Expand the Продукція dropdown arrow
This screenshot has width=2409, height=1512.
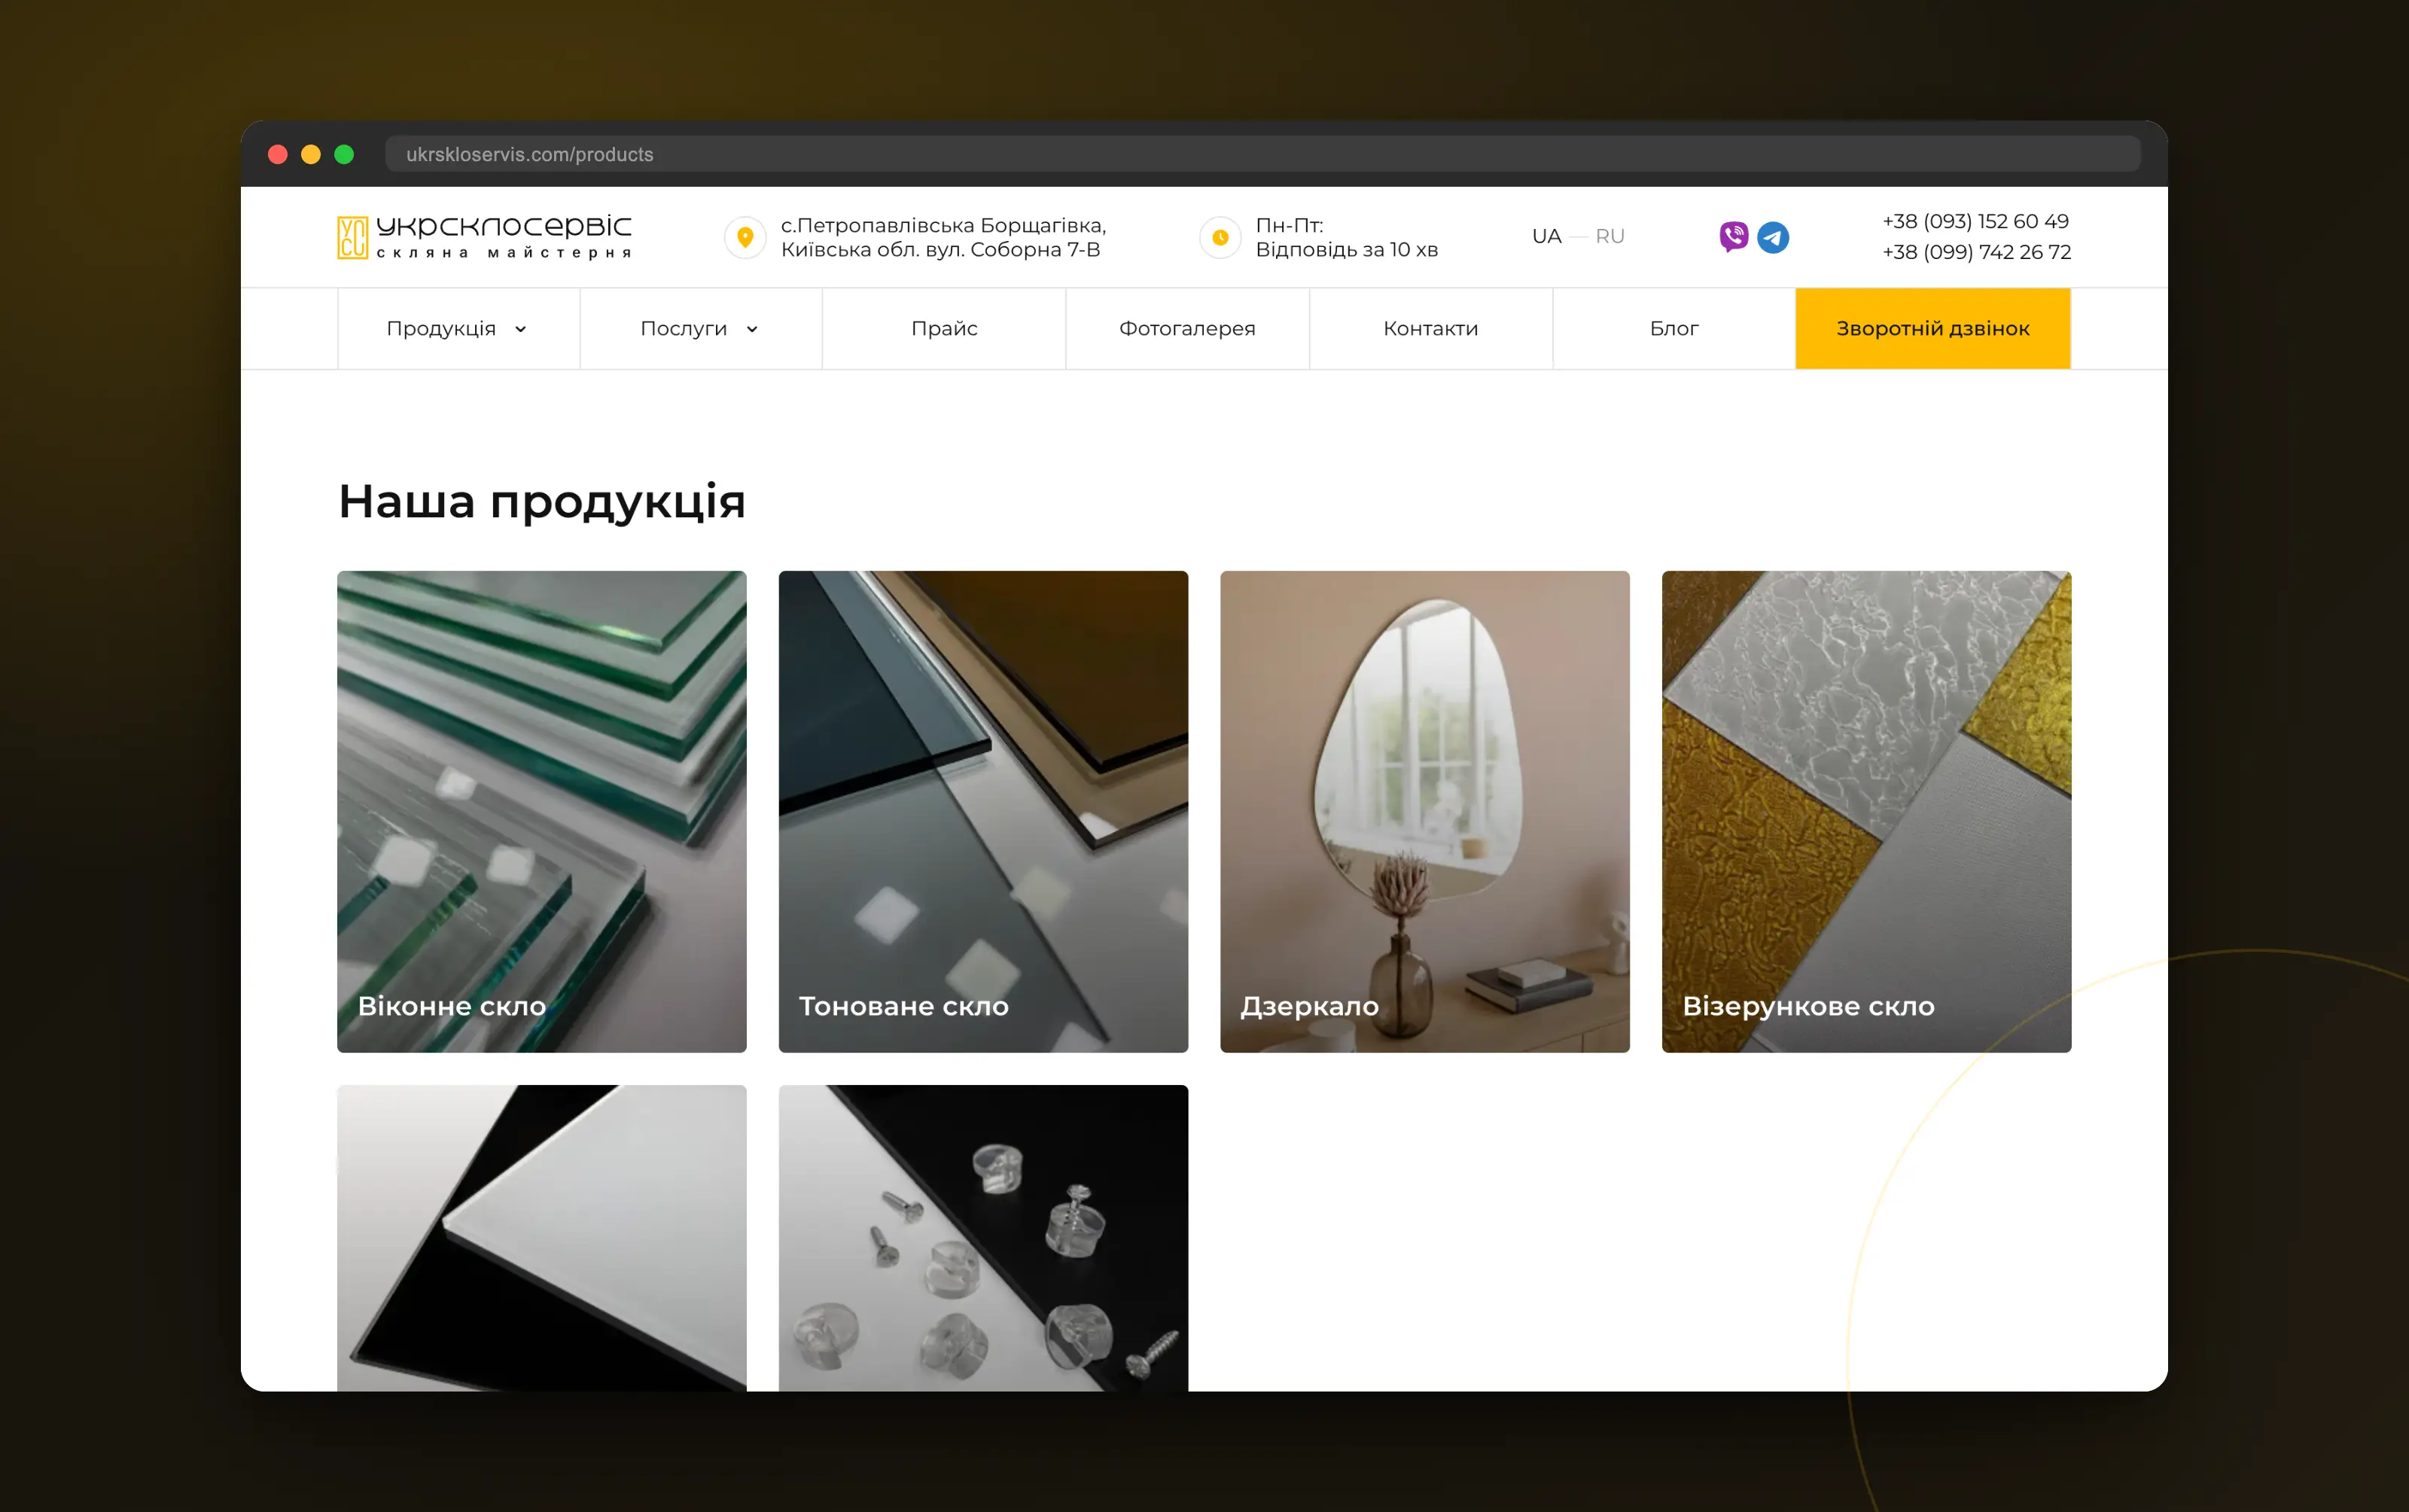coord(521,329)
